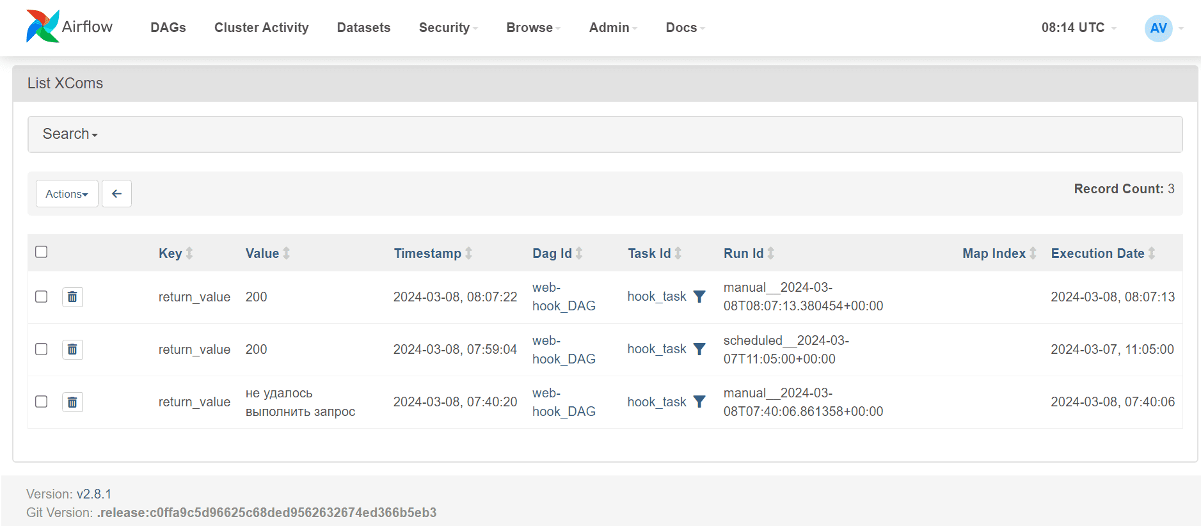This screenshot has height=526, width=1201.
Task: Filter by hook_task in first row
Action: (x=699, y=297)
